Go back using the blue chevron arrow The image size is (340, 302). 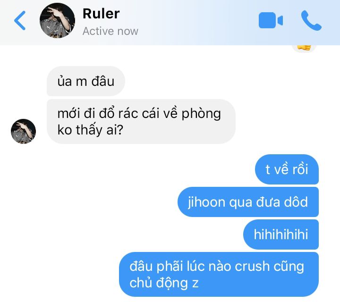pos(20,20)
